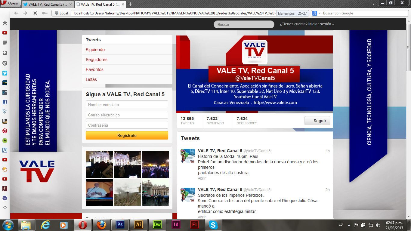Image resolution: width=411 pixels, height=231 pixels.
Task: Click the 12.865 Tweets counter
Action: point(187,121)
